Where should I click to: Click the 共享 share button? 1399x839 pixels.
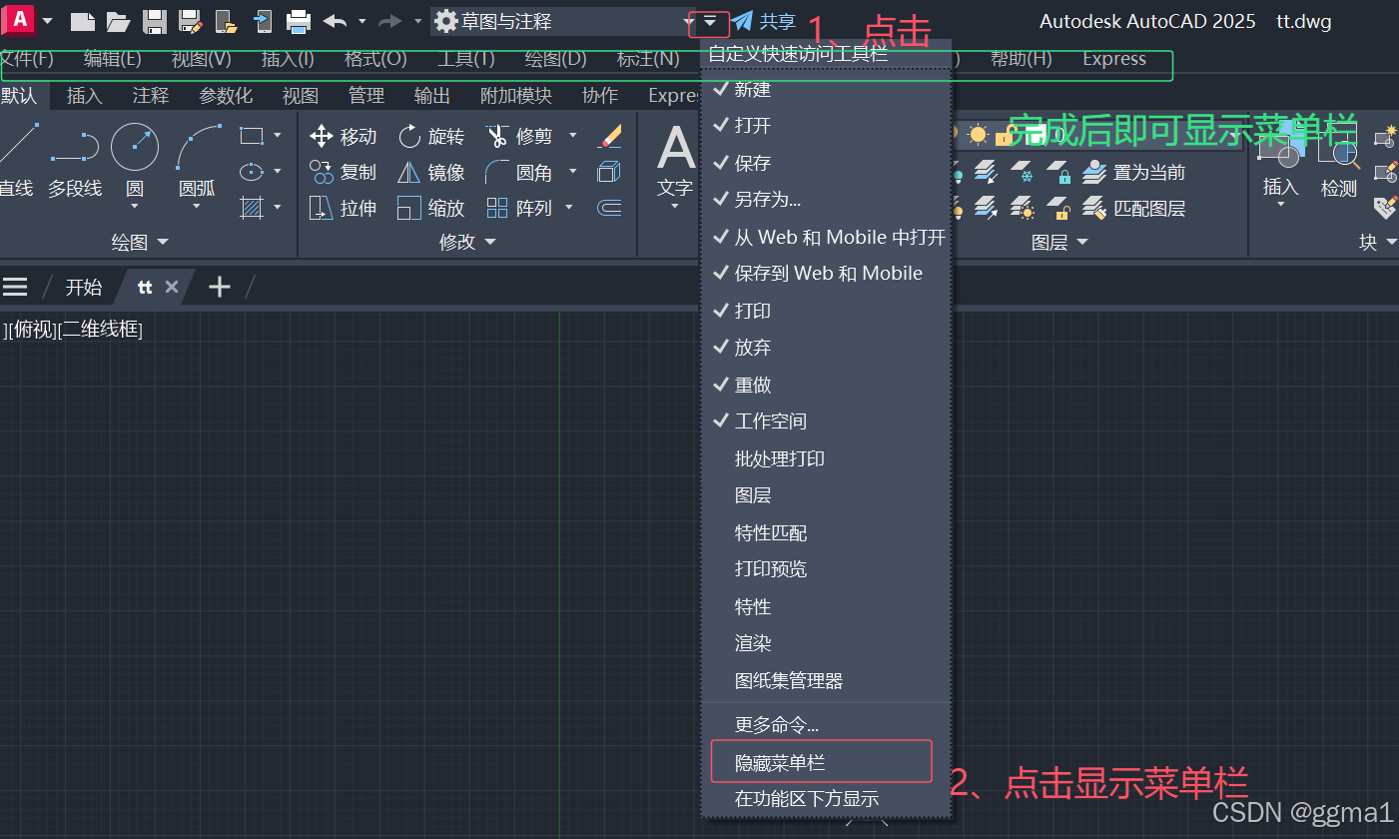coord(764,21)
